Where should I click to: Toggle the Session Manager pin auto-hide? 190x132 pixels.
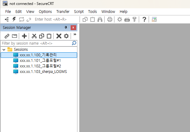[x=66, y=28]
